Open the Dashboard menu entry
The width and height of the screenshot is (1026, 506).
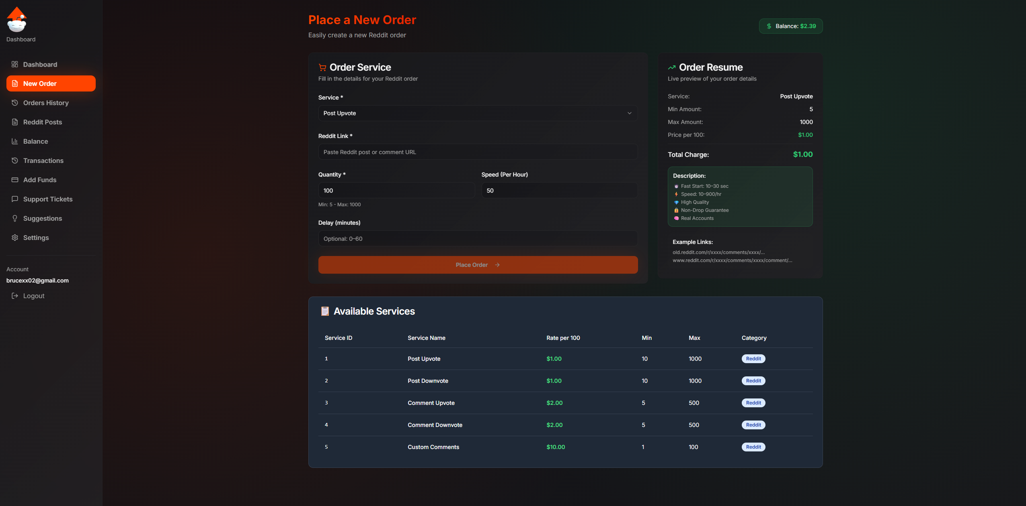point(40,64)
